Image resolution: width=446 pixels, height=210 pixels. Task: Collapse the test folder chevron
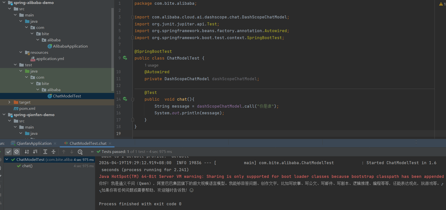[x=15, y=65]
